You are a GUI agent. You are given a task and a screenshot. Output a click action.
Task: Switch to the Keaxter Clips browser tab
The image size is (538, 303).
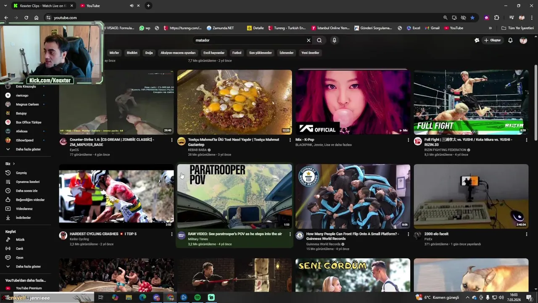tap(43, 6)
